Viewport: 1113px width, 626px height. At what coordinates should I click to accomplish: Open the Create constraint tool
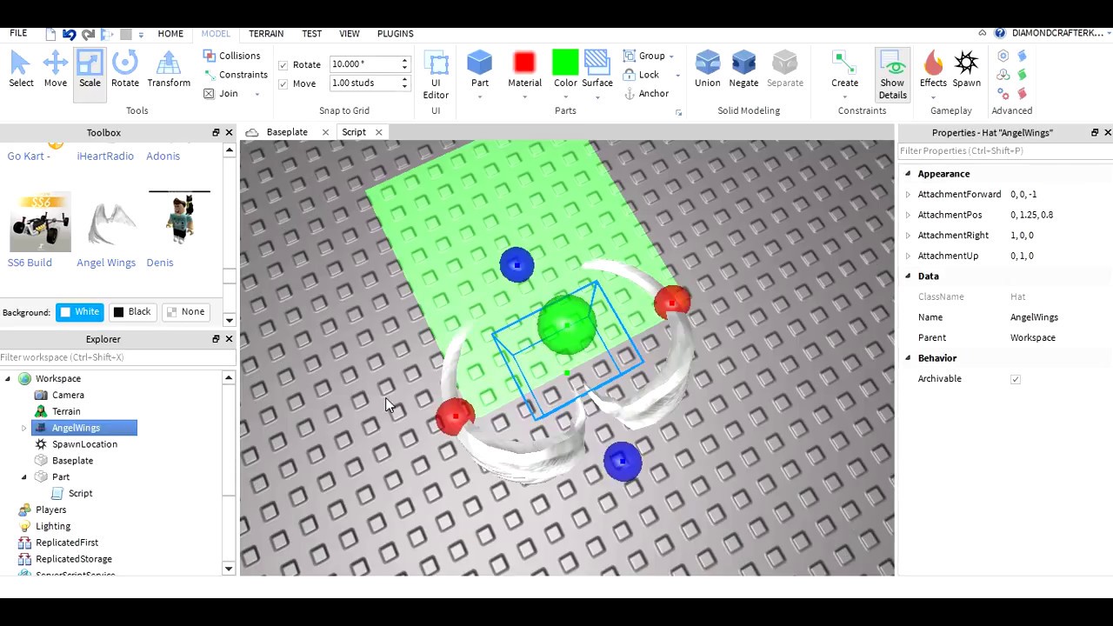point(844,70)
